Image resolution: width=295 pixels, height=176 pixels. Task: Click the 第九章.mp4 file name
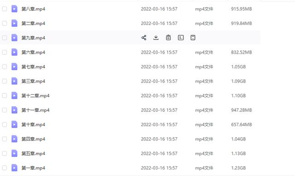[33, 38]
